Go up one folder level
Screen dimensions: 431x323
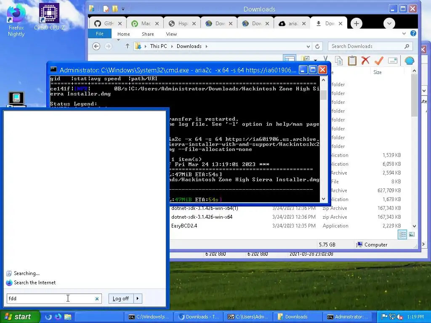pyautogui.click(x=127, y=46)
